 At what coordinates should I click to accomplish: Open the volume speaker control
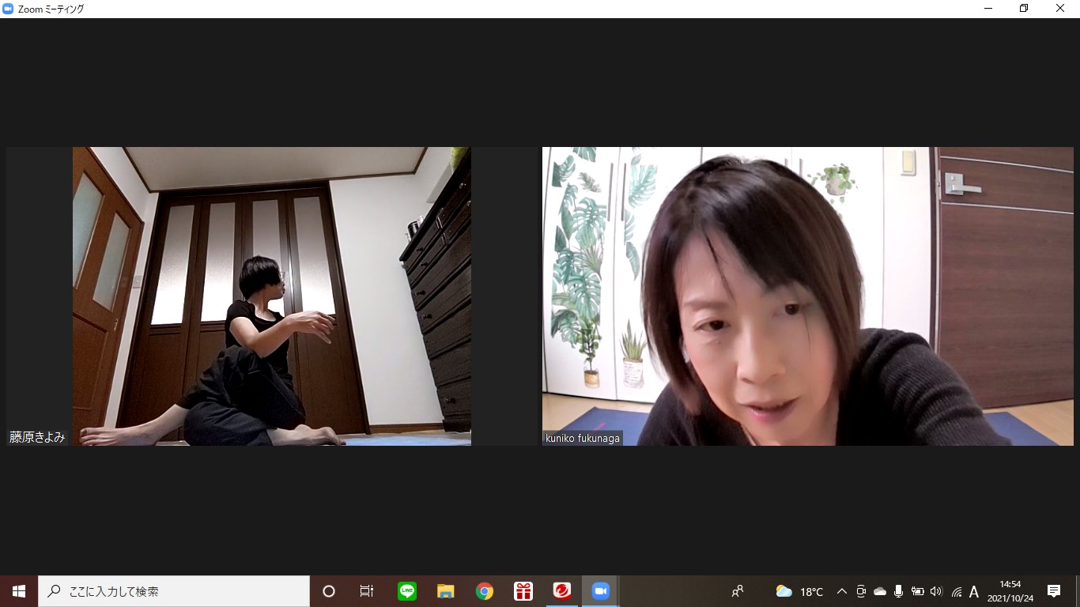click(x=937, y=591)
